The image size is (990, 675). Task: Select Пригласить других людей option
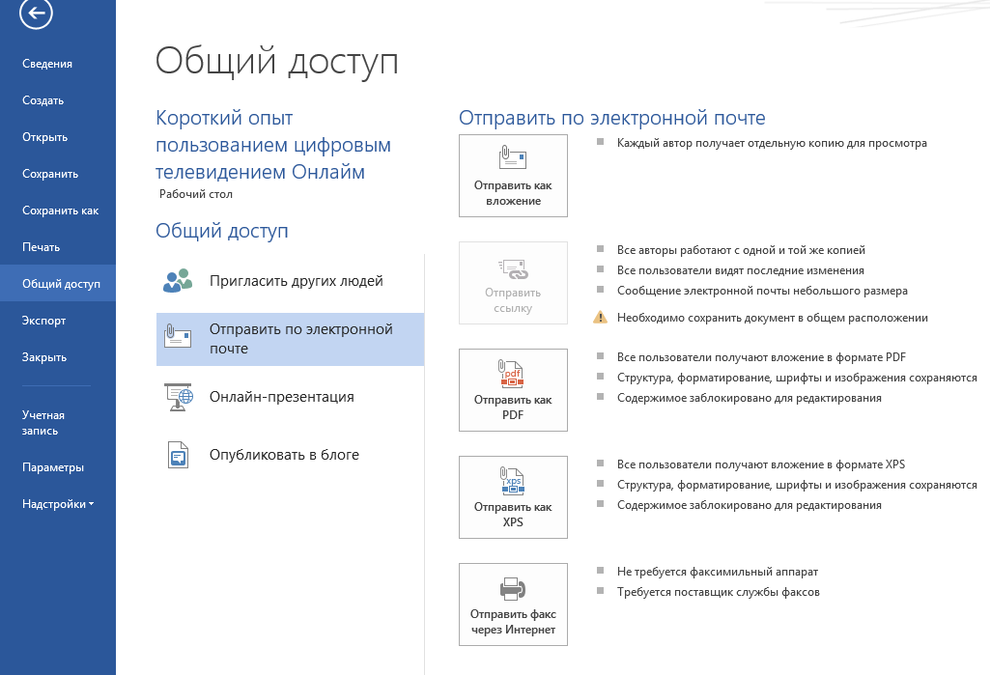pyautogui.click(x=290, y=281)
